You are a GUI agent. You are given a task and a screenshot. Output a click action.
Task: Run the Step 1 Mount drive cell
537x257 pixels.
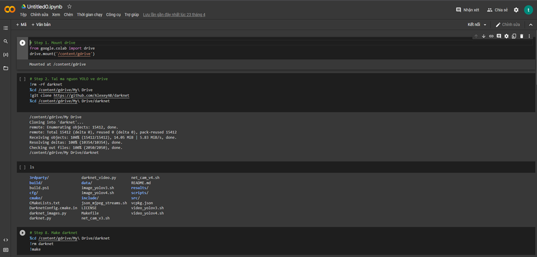[x=22, y=43]
